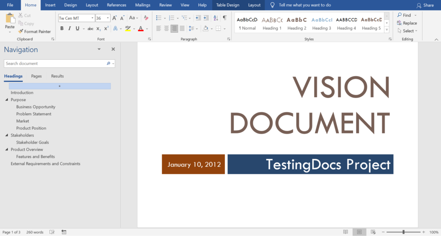Screen dimensions: 441x236
Task: Open the font name dropdown
Action: pos(92,18)
